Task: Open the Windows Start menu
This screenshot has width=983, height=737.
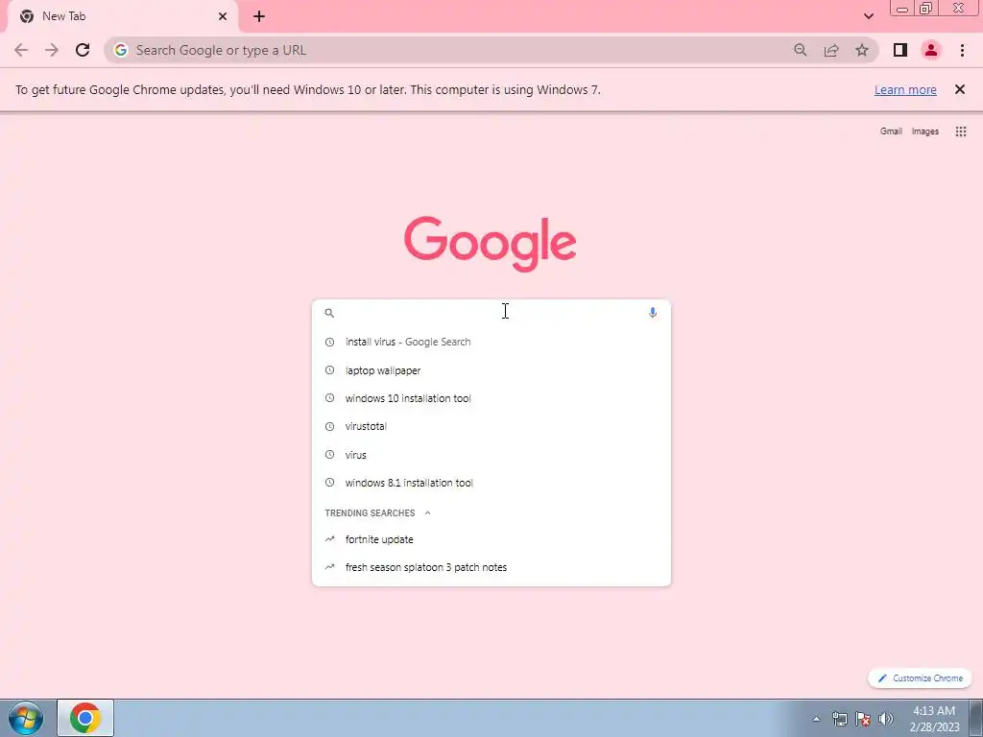Action: pos(26,718)
